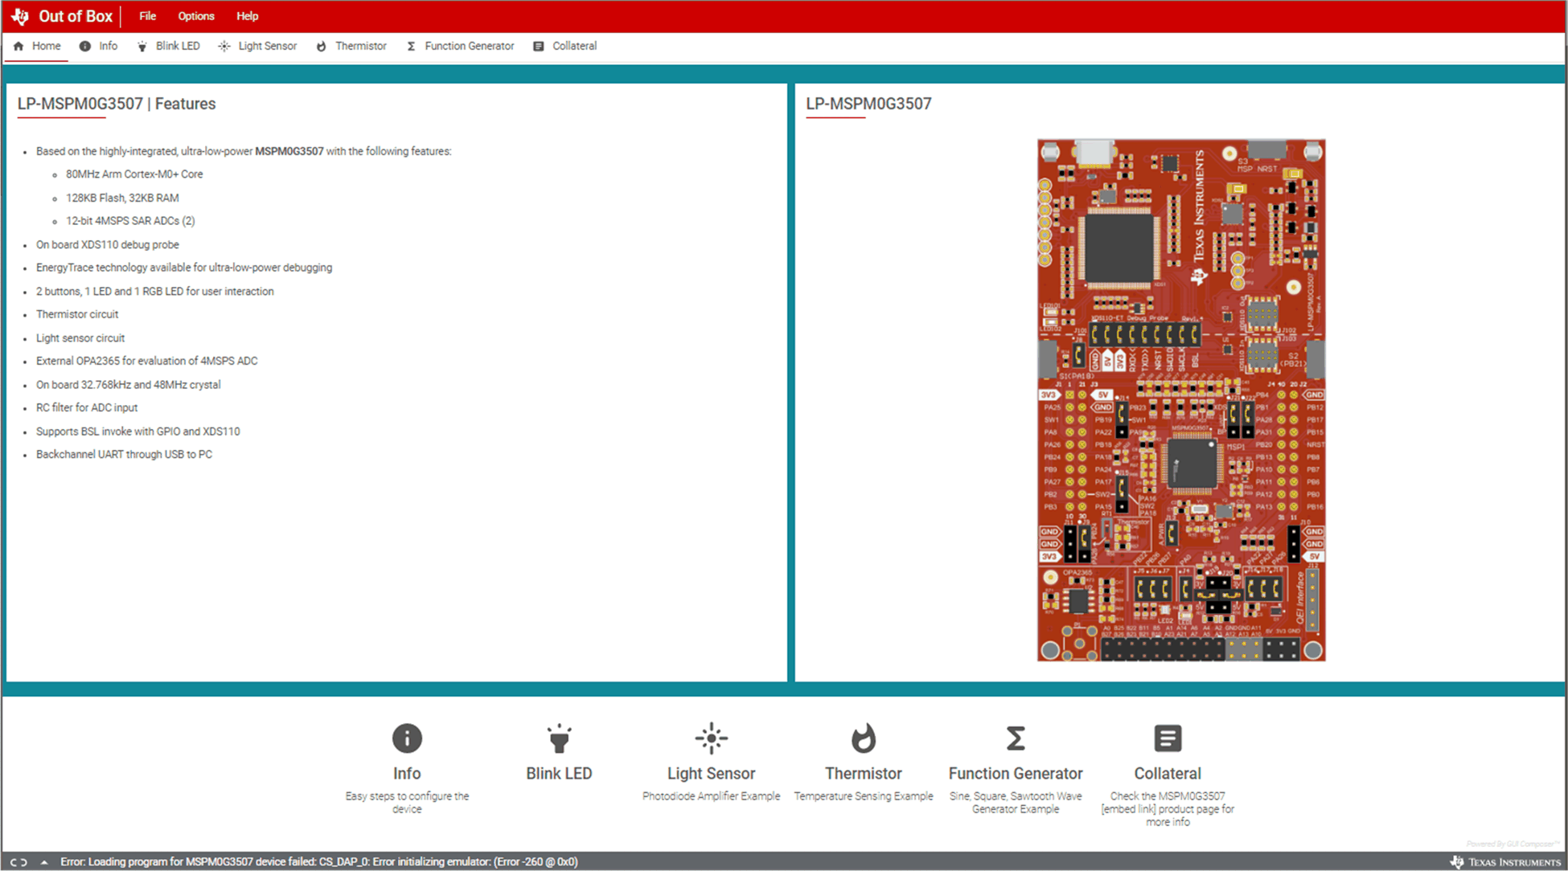Click the large Thermistor flame icon
1568x871 pixels.
click(x=864, y=738)
